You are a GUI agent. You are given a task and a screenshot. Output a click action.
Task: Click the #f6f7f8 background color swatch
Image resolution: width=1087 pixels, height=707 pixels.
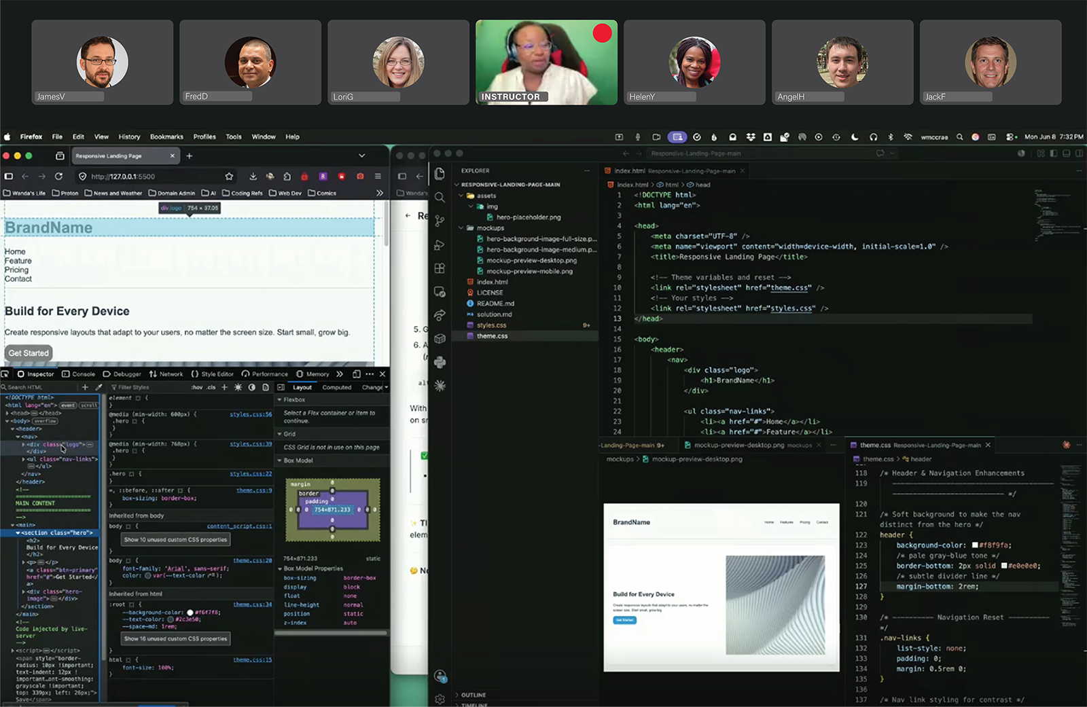point(190,613)
